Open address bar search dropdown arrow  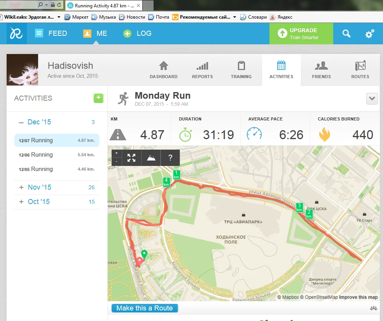(x=46, y=5)
